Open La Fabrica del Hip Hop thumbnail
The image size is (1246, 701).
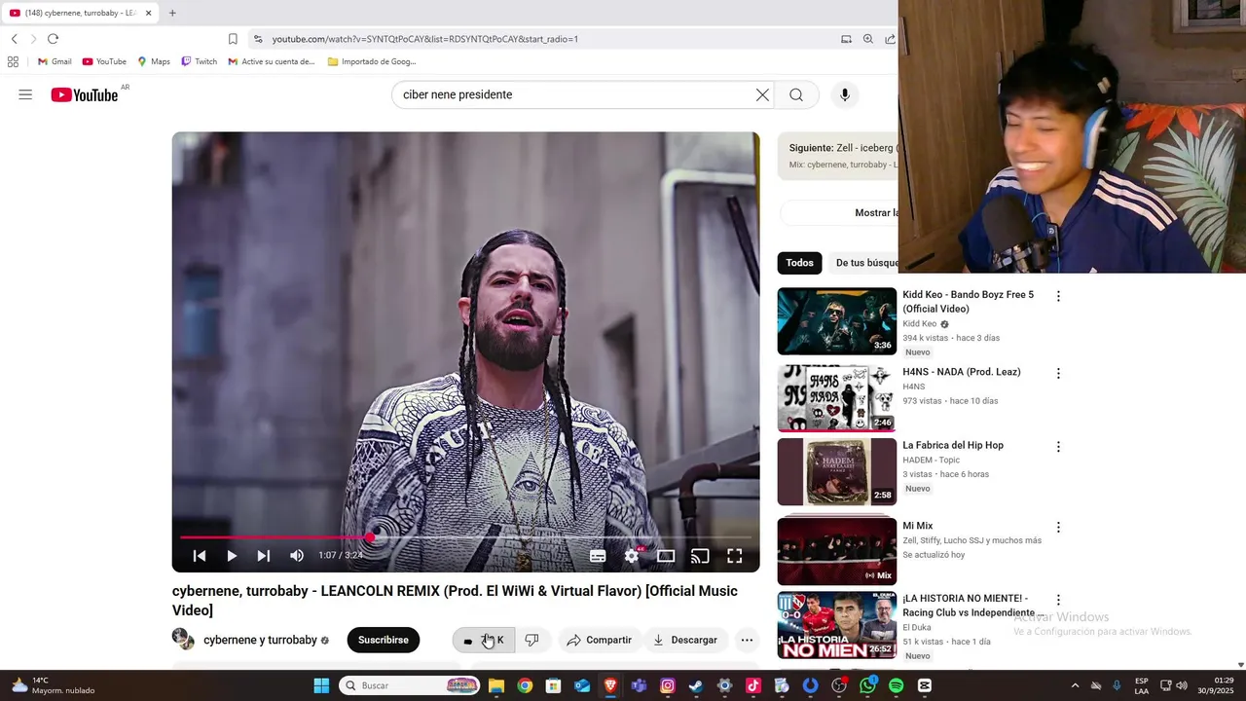837,472
